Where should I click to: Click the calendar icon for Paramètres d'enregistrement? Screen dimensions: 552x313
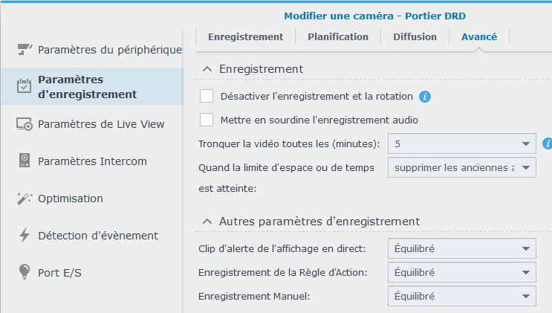(x=25, y=86)
